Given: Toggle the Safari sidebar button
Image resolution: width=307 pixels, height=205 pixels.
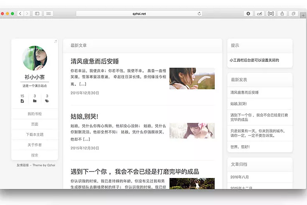Looking at the screenshot, I should pos(37,14).
